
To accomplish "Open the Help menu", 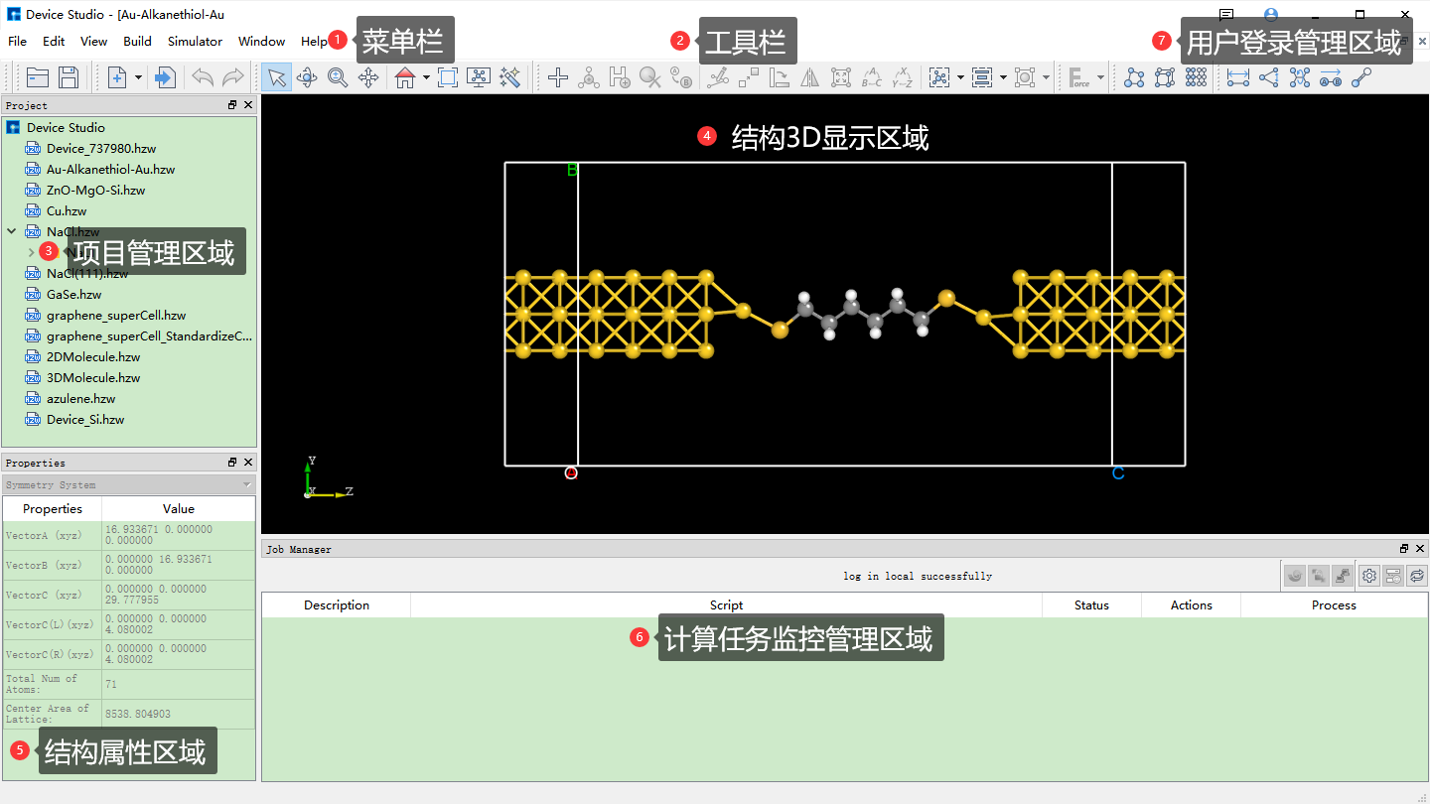I will pyautogui.click(x=313, y=42).
